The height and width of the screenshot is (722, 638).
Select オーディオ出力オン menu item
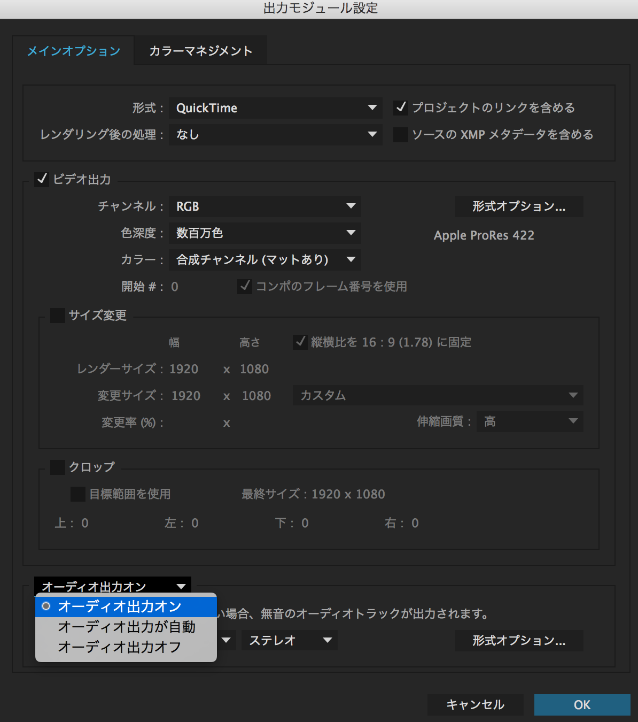[x=119, y=606]
